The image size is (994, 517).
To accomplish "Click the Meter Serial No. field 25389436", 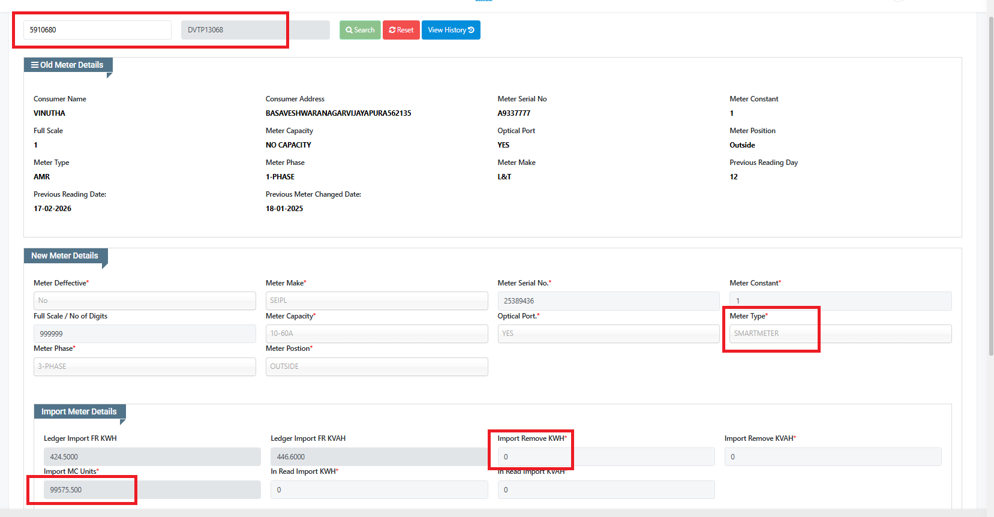I will 608,300.
